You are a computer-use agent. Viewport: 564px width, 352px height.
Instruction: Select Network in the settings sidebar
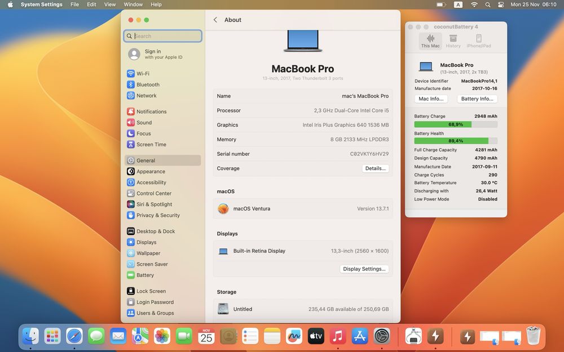(x=162, y=96)
